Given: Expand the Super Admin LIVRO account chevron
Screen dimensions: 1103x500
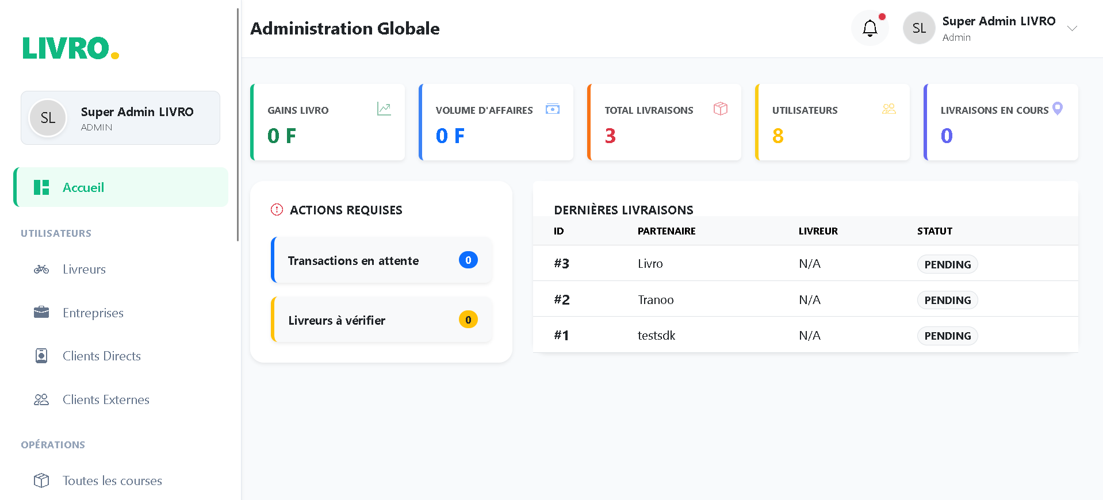Looking at the screenshot, I should (1072, 28).
